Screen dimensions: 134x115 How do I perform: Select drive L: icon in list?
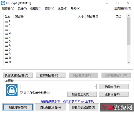pyautogui.click(x=6, y=30)
